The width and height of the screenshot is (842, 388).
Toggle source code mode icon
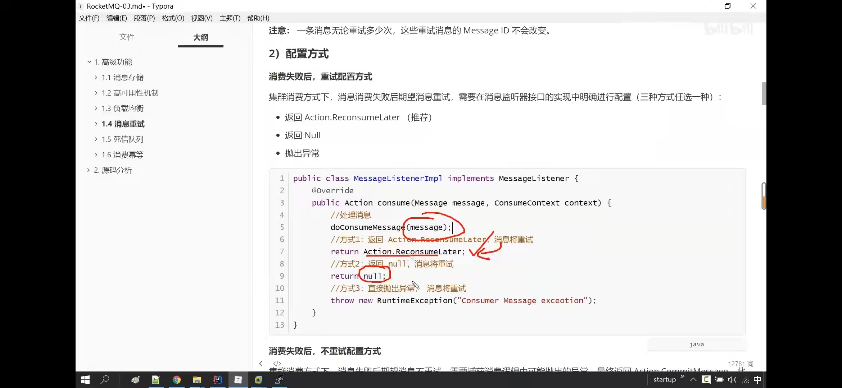click(x=277, y=364)
